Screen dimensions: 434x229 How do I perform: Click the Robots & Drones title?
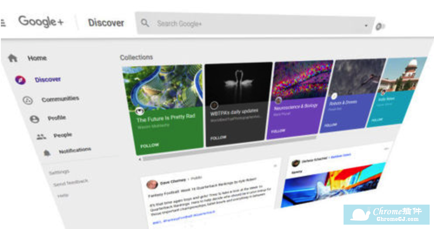coord(343,102)
